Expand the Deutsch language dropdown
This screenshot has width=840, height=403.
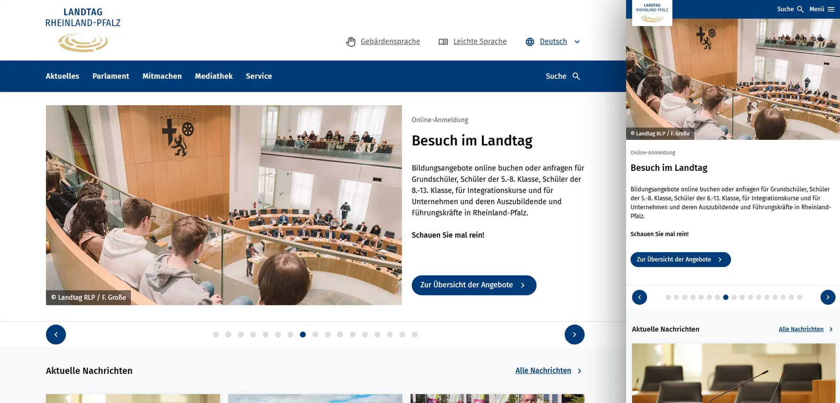point(577,42)
